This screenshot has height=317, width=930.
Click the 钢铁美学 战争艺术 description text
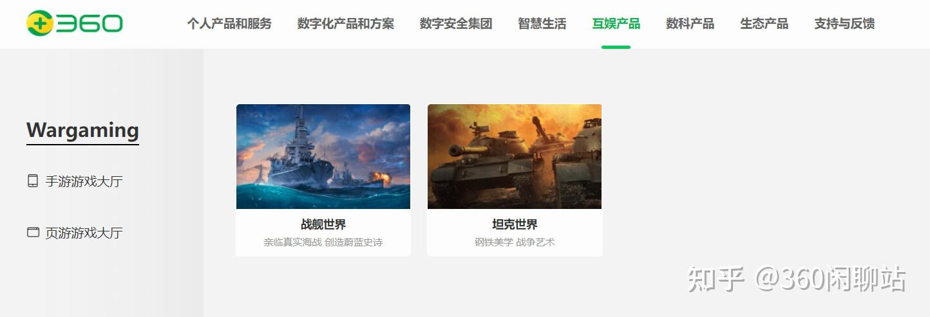(515, 242)
